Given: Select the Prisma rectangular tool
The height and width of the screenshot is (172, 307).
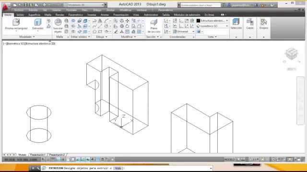Looking at the screenshot, I should pos(16,24).
